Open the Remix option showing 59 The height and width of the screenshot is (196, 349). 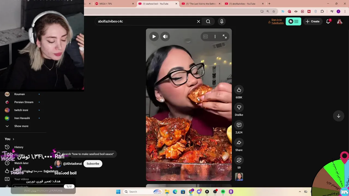(239, 160)
